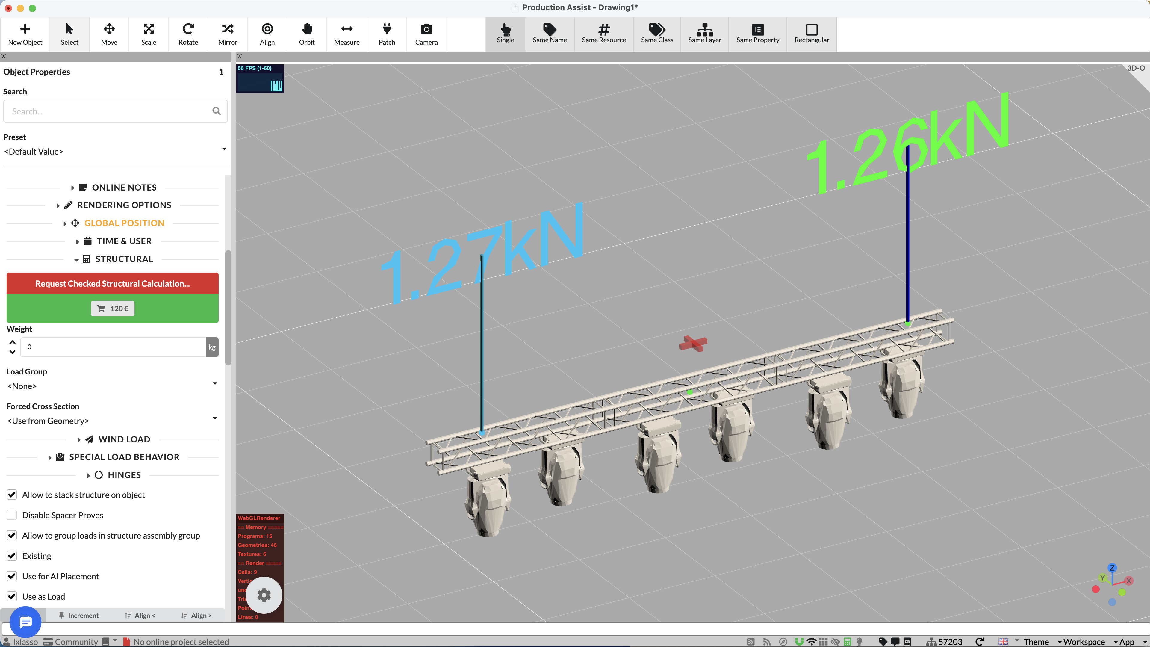Viewport: 1150px width, 647px height.
Task: Click the Rotate tool icon
Action: click(188, 34)
